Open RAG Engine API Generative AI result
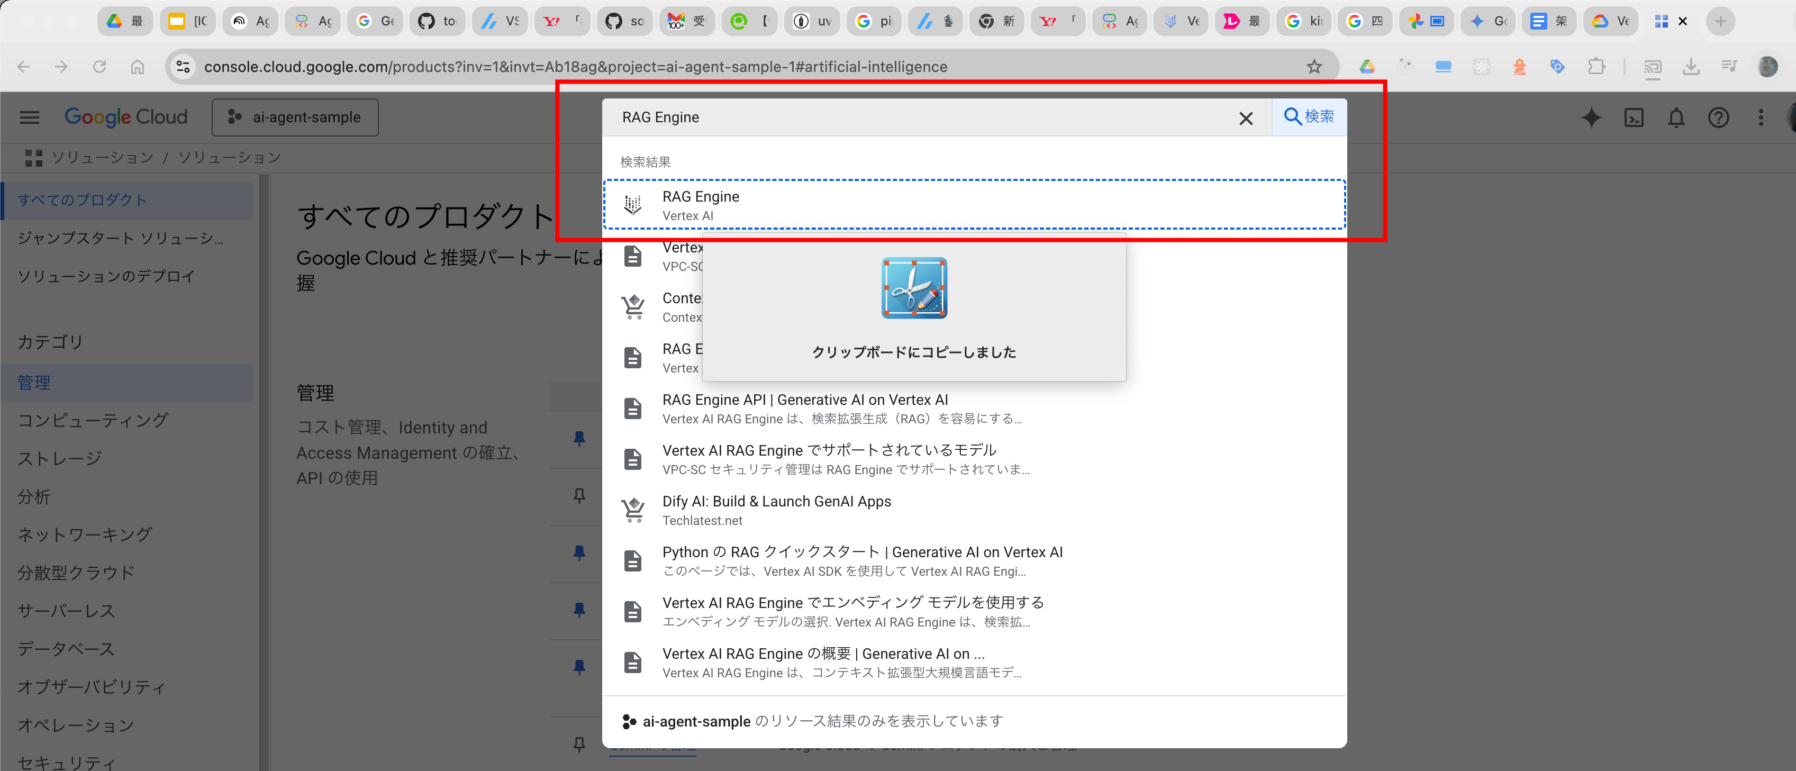The image size is (1796, 771). click(974, 409)
